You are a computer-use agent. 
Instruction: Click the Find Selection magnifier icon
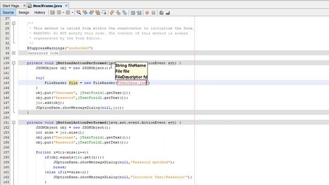[x=79, y=12]
